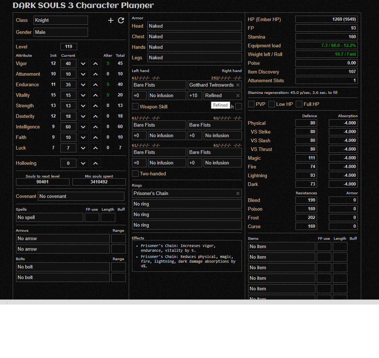Click the Equipment load value
379x358 pixels.
(x=327, y=45)
